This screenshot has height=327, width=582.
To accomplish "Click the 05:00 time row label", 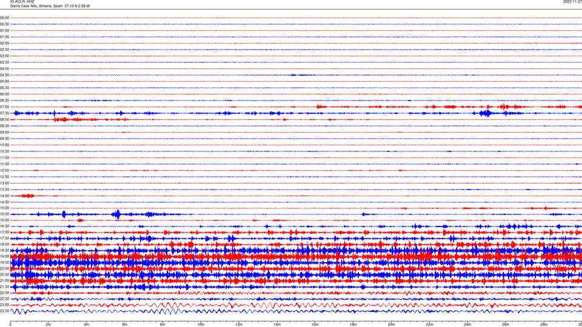I will (4, 81).
